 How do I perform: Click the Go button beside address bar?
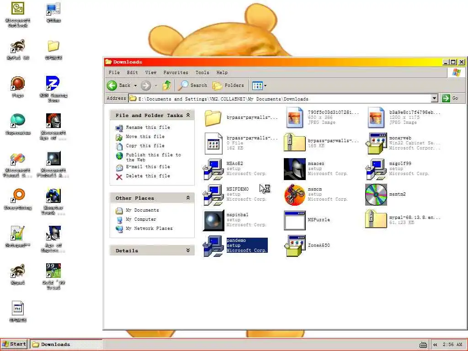pyautogui.click(x=450, y=98)
